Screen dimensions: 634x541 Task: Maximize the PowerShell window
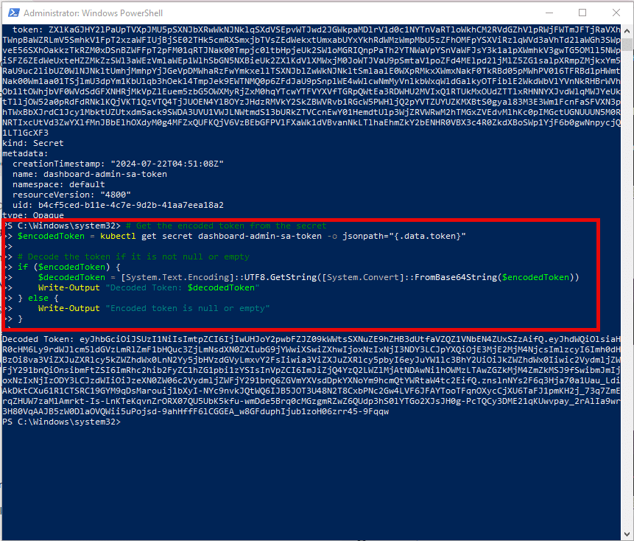tap(582, 13)
